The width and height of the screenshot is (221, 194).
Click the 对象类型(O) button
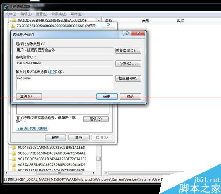coord(128,51)
